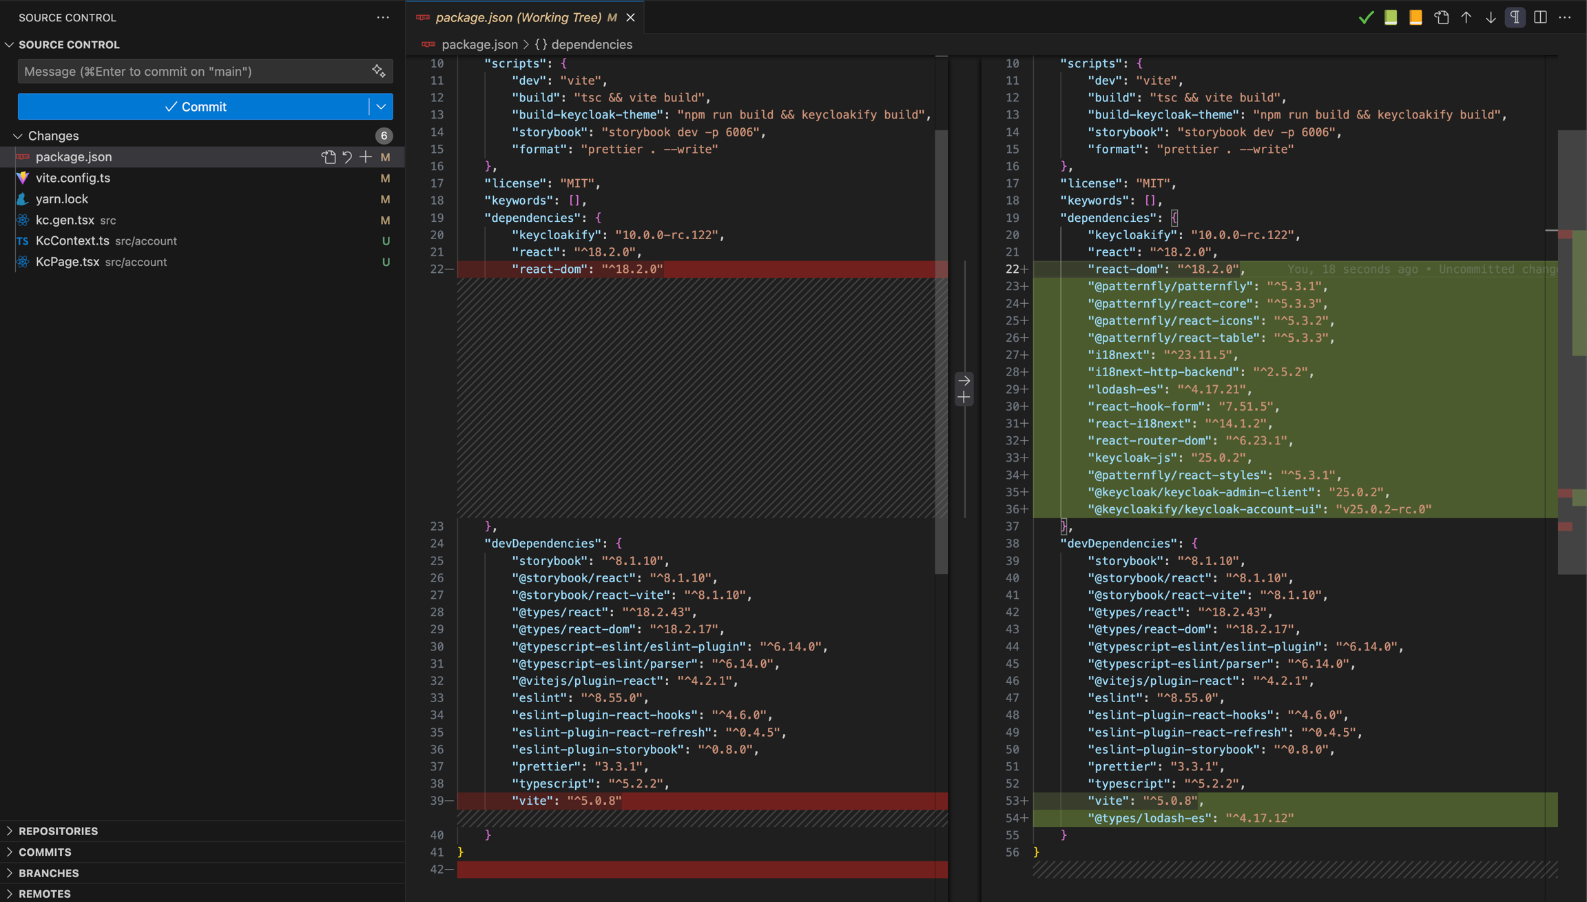Click the green book icon in toolbar
1587x902 pixels.
tap(1391, 18)
